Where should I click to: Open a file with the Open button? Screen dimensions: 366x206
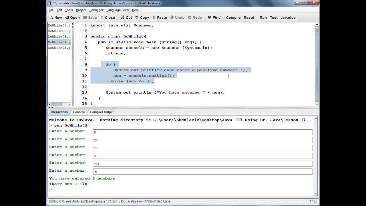(x=72, y=17)
